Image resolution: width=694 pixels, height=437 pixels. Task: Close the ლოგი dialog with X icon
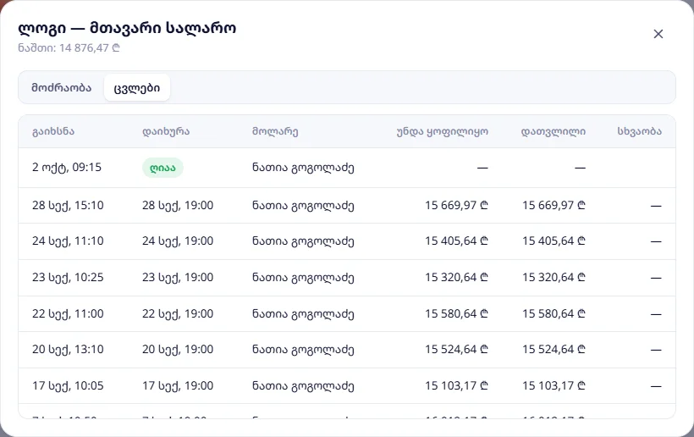[658, 34]
